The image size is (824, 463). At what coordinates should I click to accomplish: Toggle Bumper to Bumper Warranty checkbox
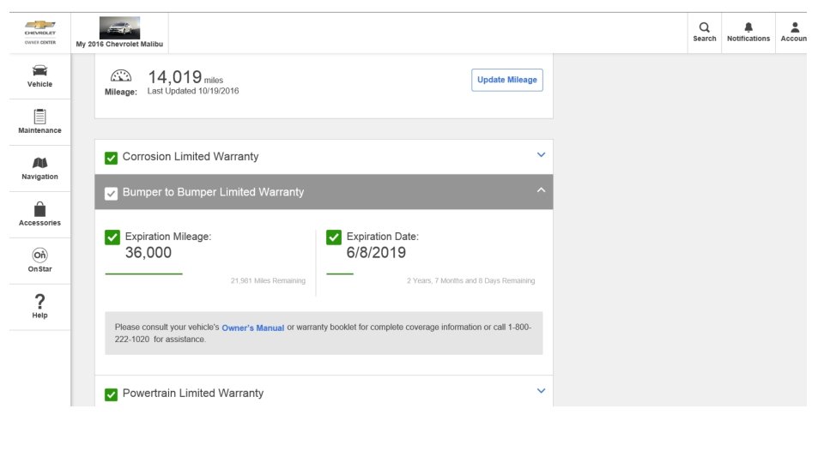click(x=111, y=193)
